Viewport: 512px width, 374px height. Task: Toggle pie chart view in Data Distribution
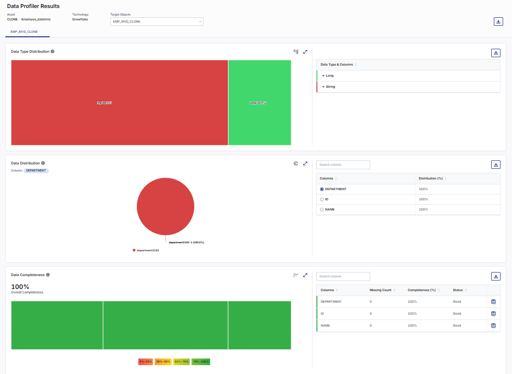(296, 164)
